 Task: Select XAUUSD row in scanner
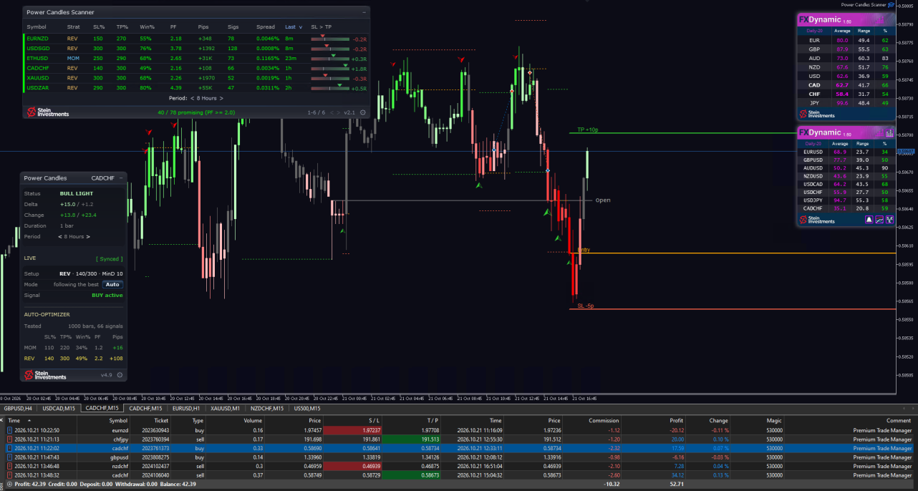click(196, 78)
